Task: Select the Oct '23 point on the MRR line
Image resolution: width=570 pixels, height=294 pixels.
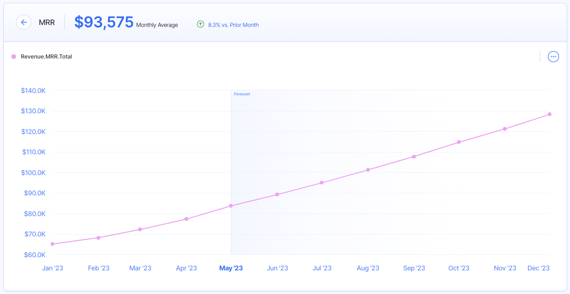Action: tap(458, 142)
